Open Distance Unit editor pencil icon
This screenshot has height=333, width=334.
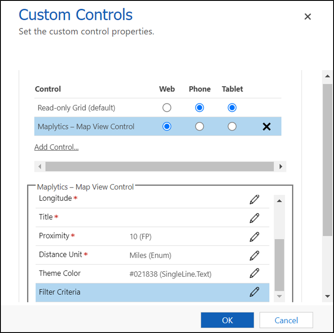[254, 255]
